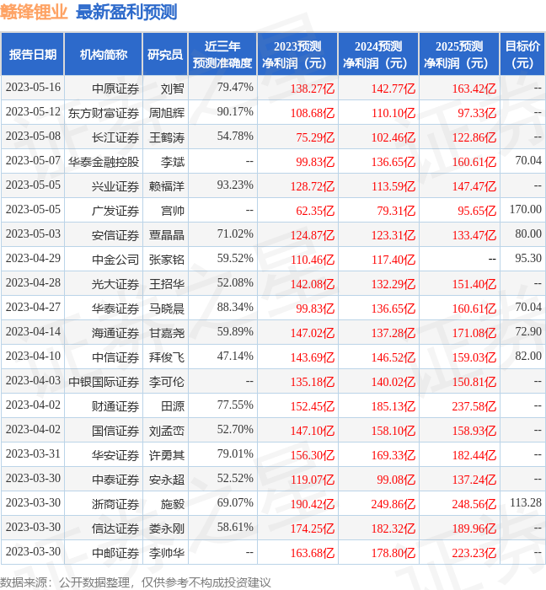
Task: Click accuracy value 47.14%
Action: [235, 357]
